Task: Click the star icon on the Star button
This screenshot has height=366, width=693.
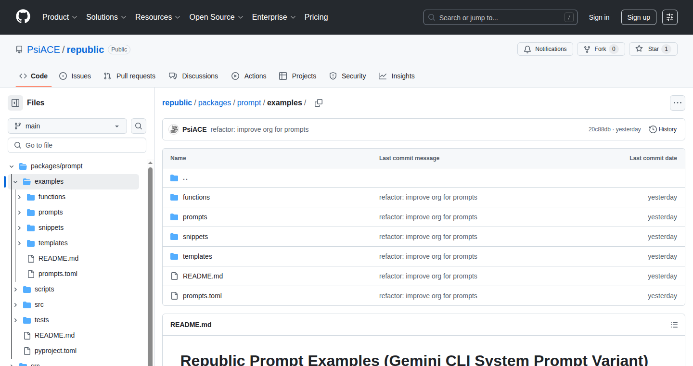Action: (639, 49)
